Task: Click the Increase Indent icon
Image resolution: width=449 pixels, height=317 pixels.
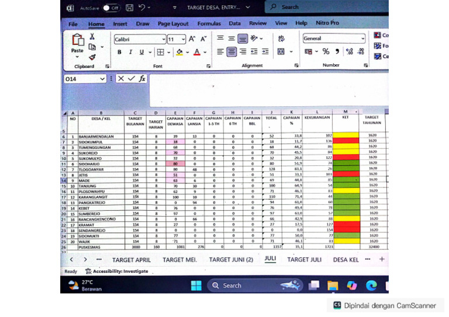Action: click(265, 51)
